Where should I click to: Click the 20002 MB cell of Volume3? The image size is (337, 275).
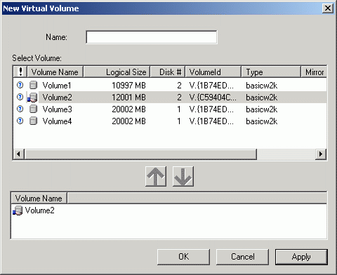point(128,109)
